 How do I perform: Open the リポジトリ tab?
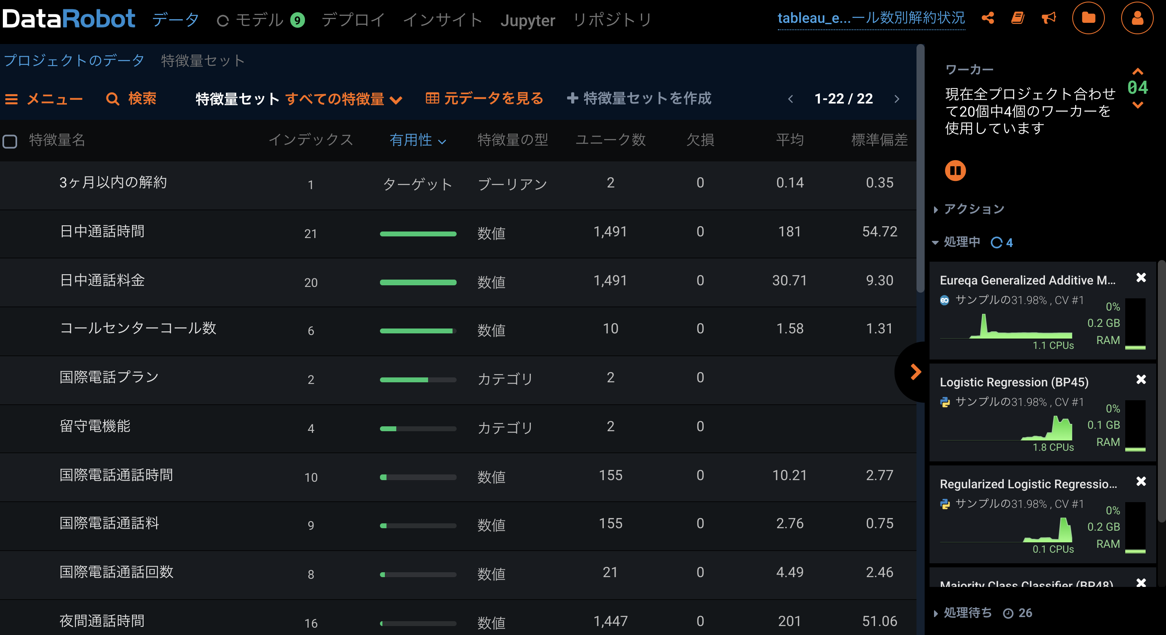[x=612, y=20]
